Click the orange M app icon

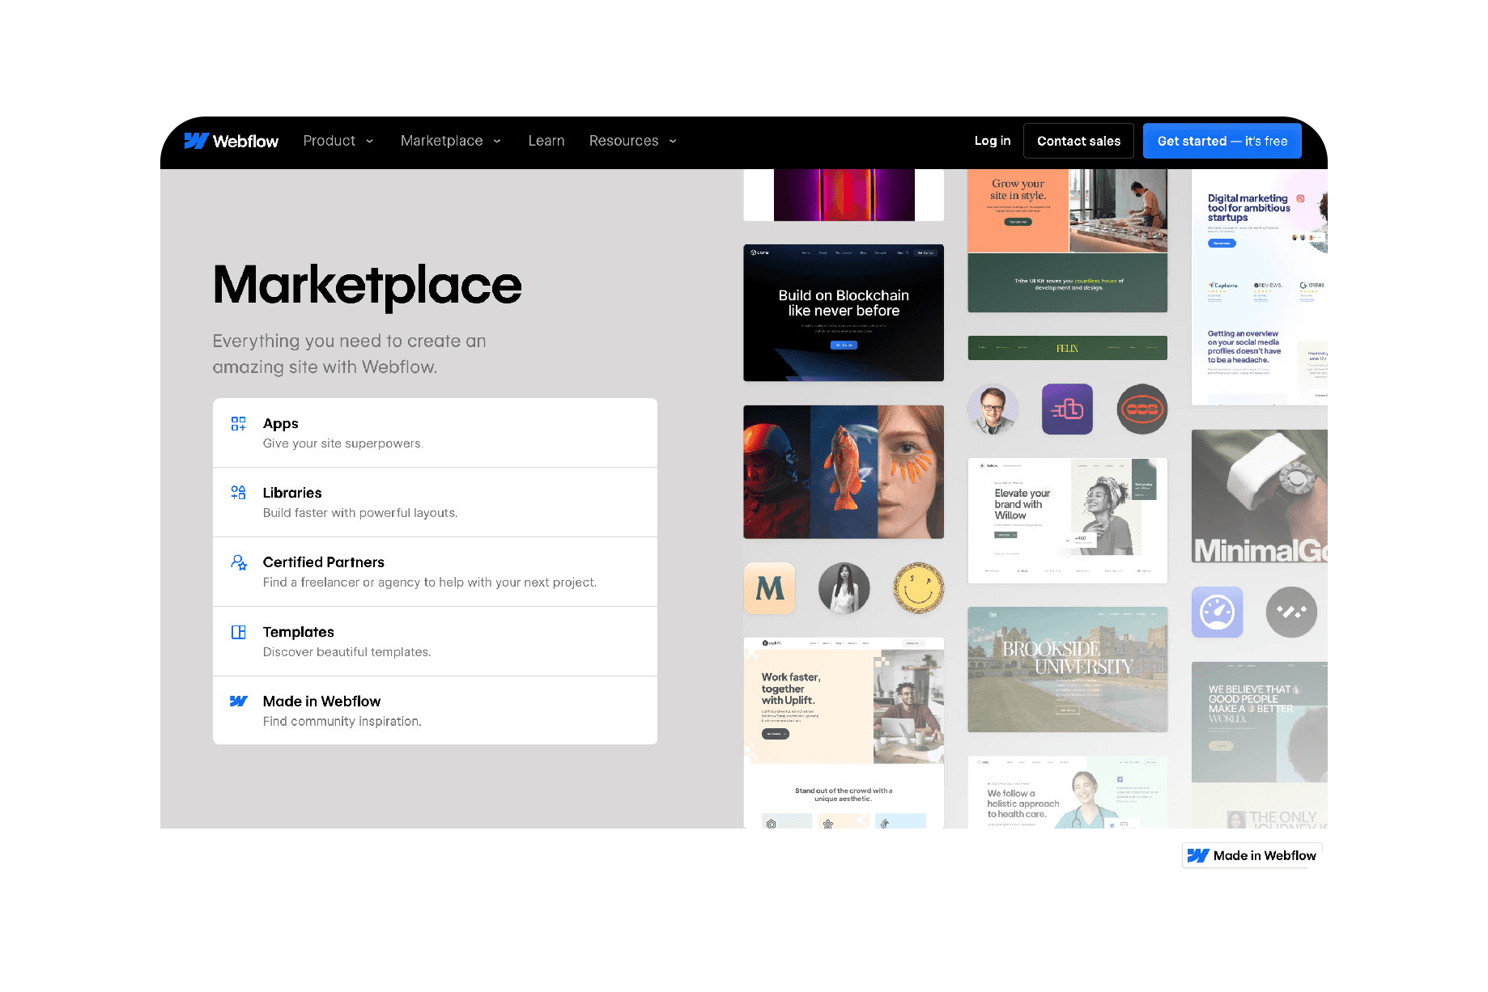(x=770, y=588)
